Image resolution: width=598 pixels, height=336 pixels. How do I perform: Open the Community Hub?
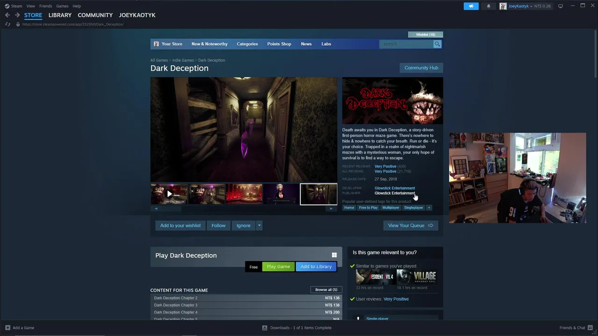[x=421, y=68]
